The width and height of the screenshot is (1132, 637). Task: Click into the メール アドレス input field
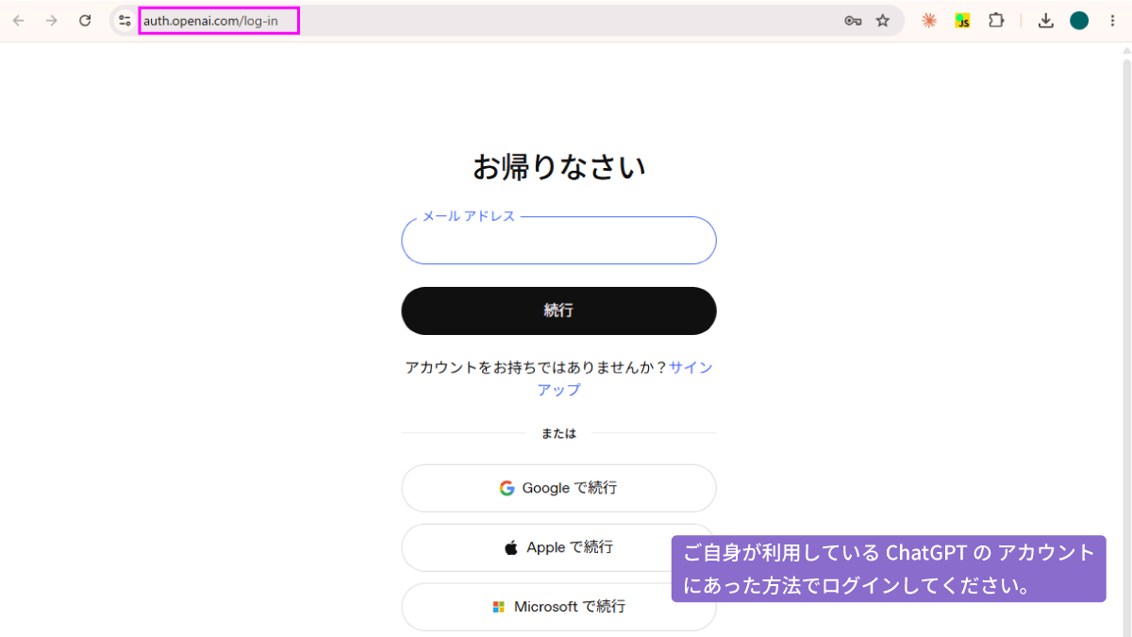click(558, 241)
